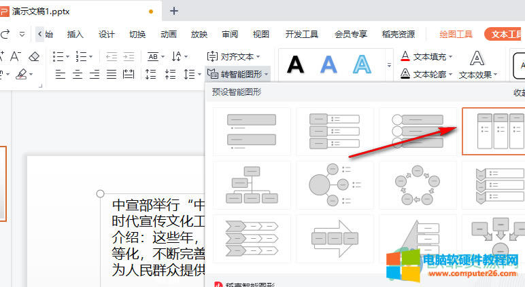The height and width of the screenshot is (287, 525).
Task: Expand the 文本填充 dropdown
Action: click(x=450, y=56)
